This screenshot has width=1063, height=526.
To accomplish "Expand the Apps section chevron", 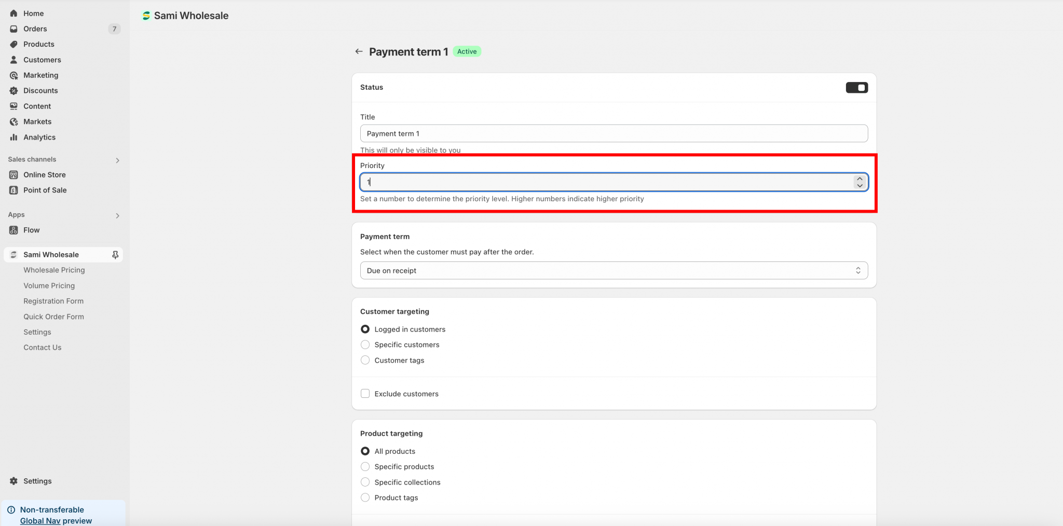I will (117, 216).
